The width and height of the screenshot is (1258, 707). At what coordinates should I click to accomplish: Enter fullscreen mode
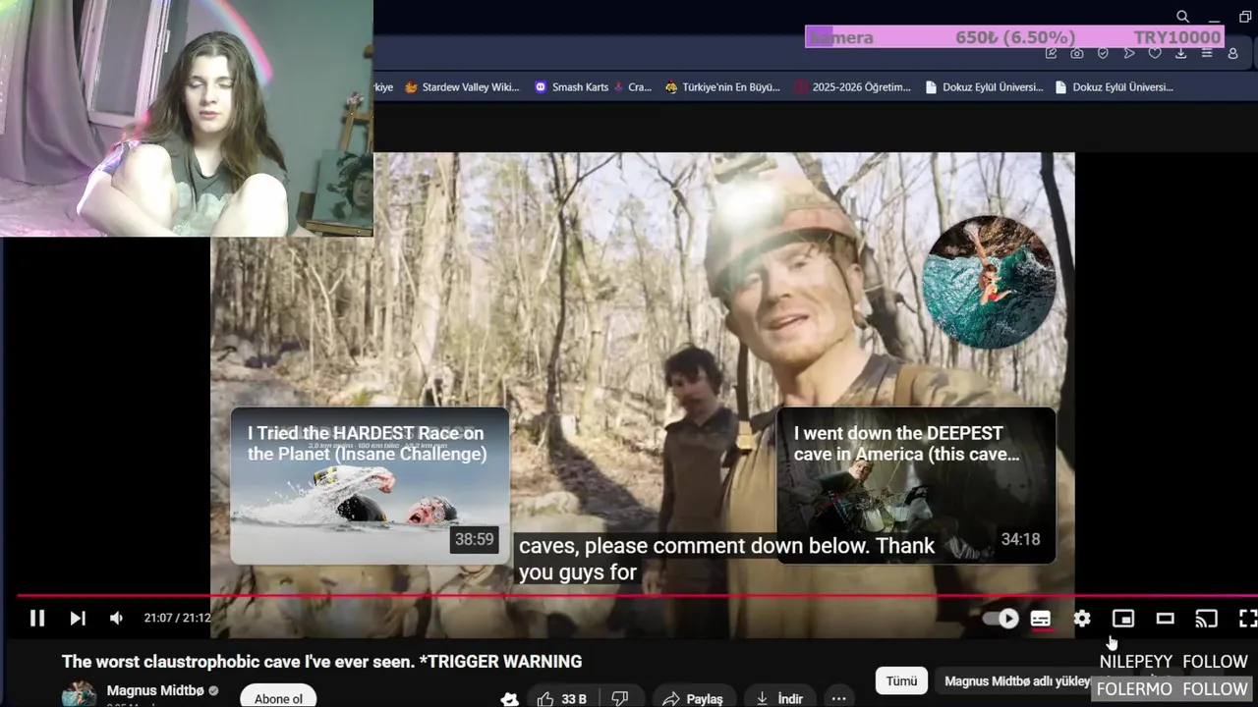[1247, 619]
